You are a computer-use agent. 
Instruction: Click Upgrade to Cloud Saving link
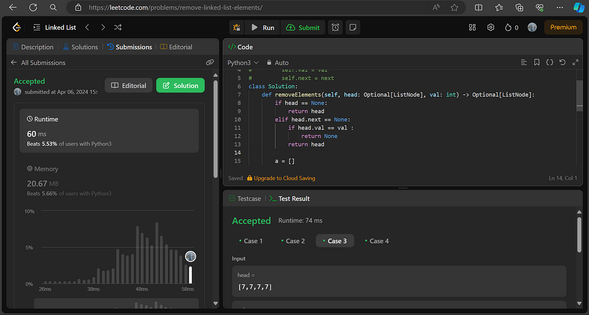tap(281, 178)
